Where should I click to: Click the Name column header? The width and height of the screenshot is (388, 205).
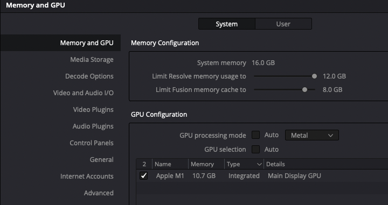tap(170, 164)
